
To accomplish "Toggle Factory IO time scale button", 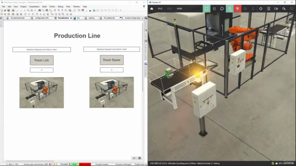I will (x=229, y=9).
